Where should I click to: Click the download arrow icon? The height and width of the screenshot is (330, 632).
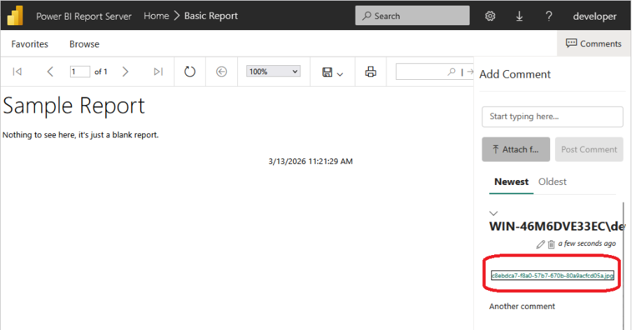[519, 16]
